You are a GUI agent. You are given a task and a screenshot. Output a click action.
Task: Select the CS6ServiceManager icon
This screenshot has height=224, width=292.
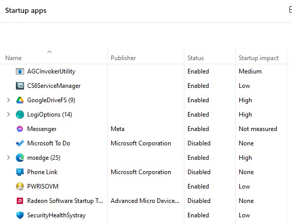point(20,86)
